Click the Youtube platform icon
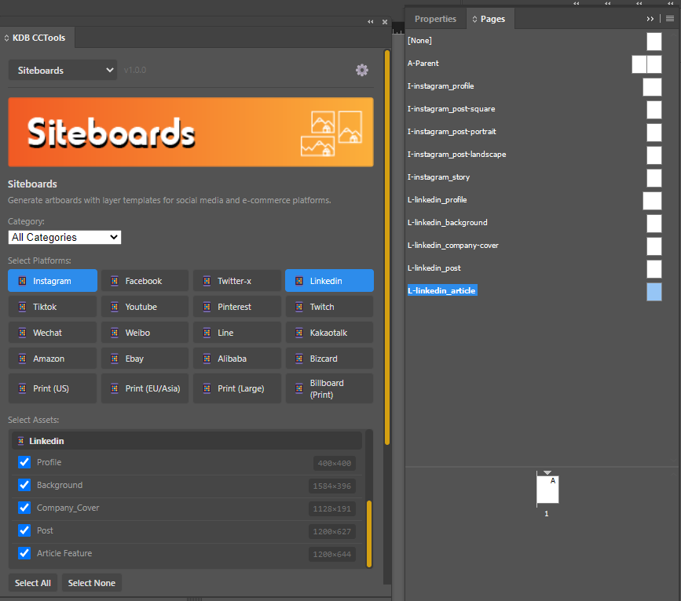Image resolution: width=681 pixels, height=601 pixels. pos(115,308)
